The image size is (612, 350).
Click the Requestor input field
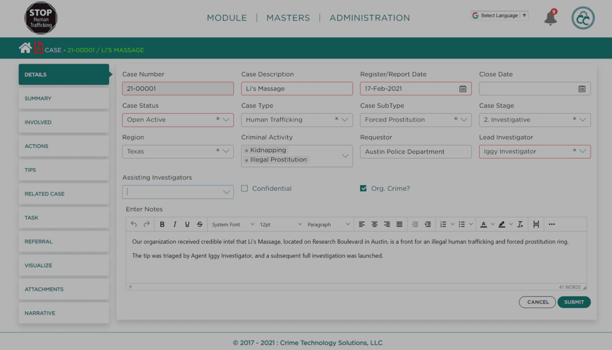tap(416, 152)
